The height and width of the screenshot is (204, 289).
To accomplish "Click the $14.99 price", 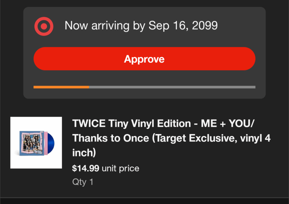I will tap(86, 168).
